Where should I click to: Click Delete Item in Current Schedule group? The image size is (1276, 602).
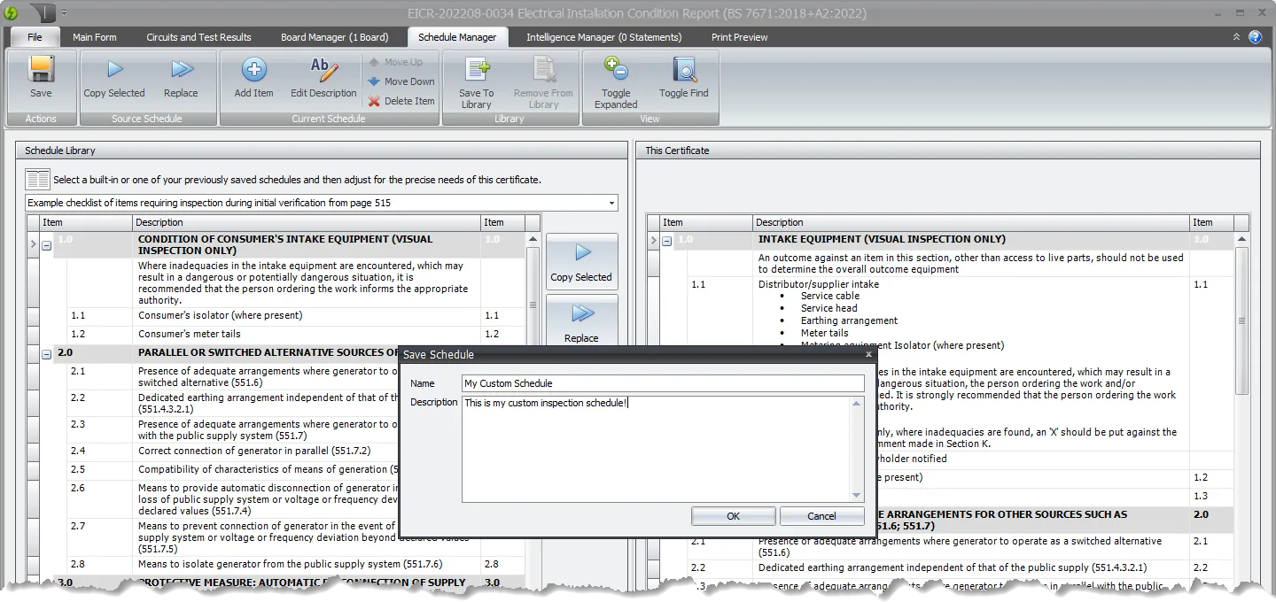click(401, 101)
